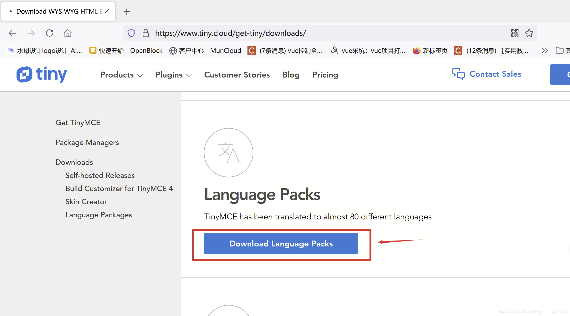Open the Pricing menu item
The height and width of the screenshot is (316, 570).
pyautogui.click(x=325, y=75)
